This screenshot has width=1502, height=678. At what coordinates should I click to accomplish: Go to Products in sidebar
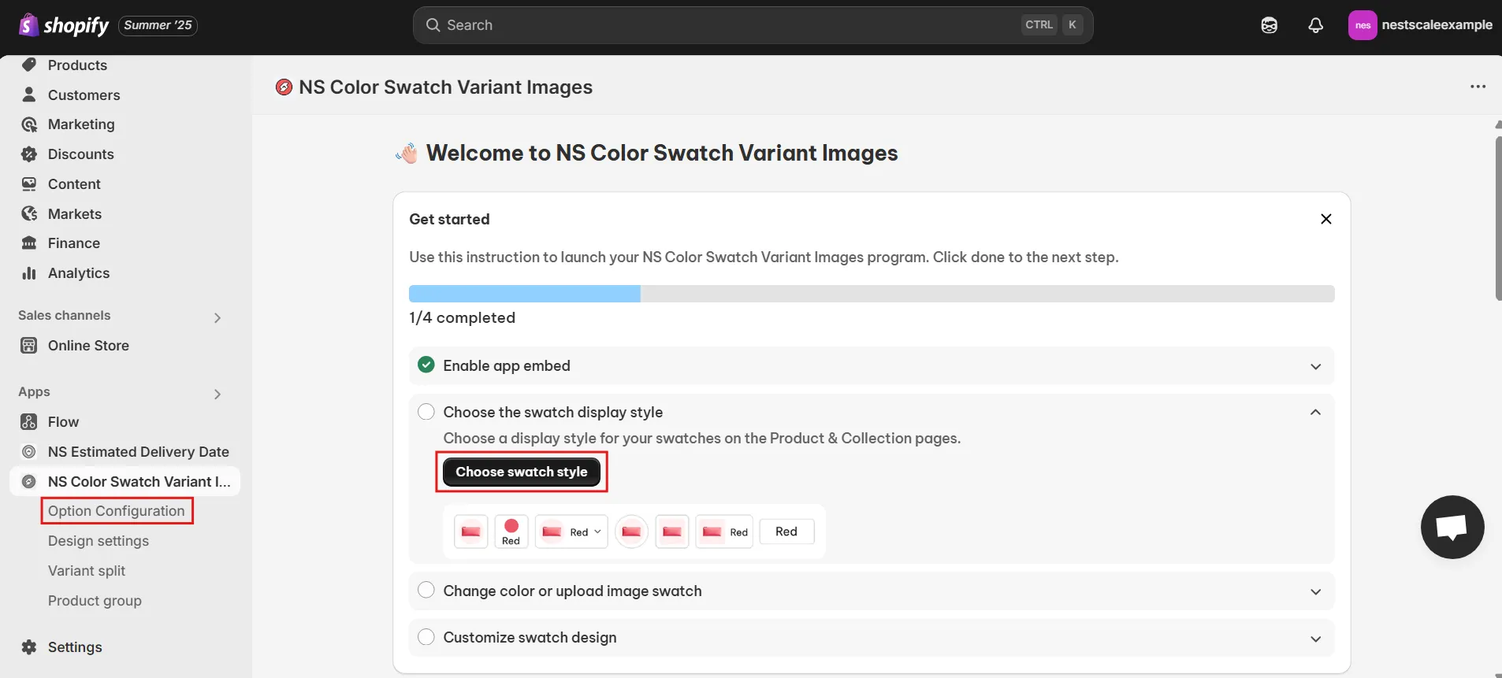tap(77, 65)
